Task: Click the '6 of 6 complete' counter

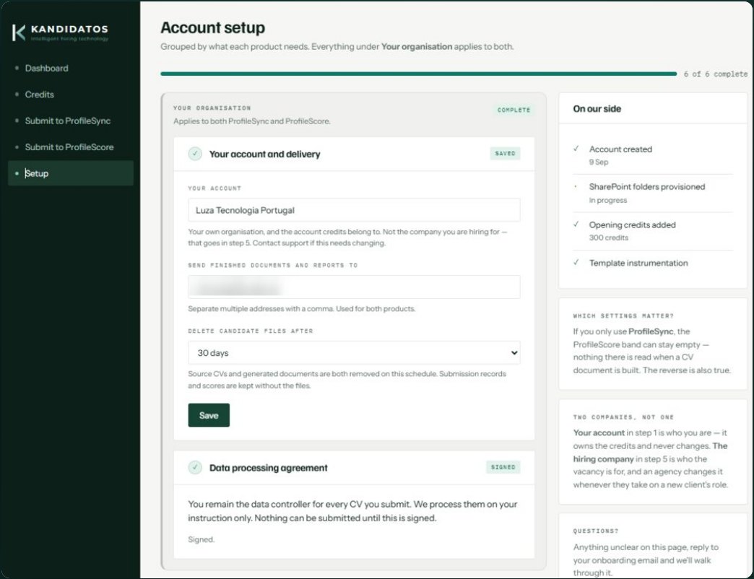Action: click(716, 74)
